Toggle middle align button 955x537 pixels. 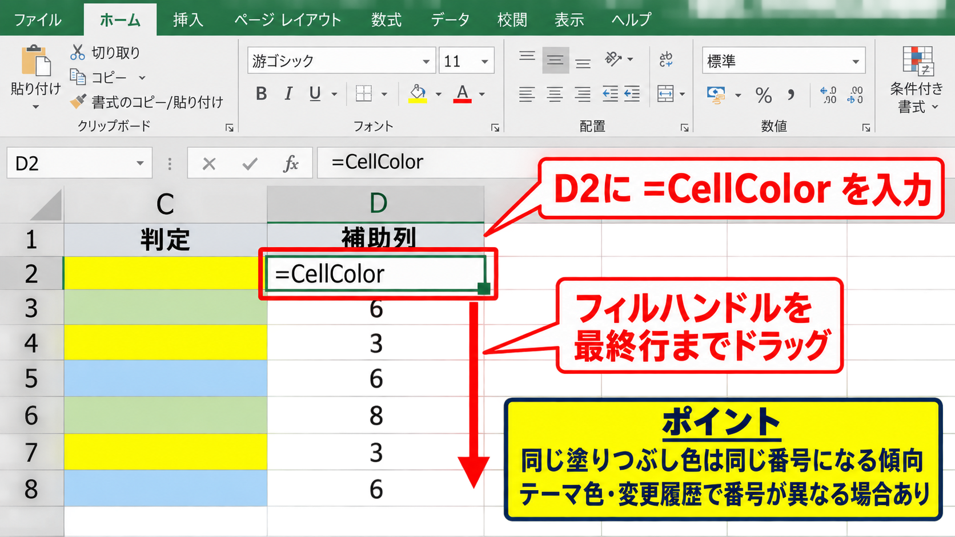555,60
